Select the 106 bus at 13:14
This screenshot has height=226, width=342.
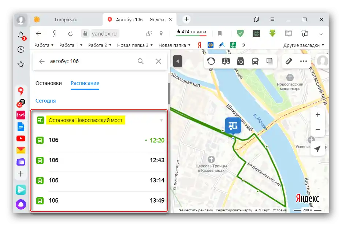tap(100, 180)
